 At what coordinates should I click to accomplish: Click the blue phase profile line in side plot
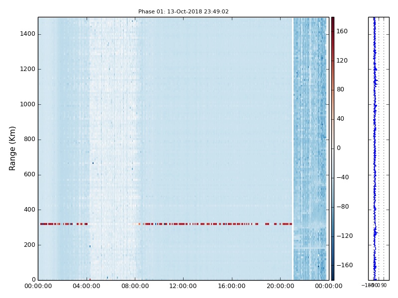[375, 149]
